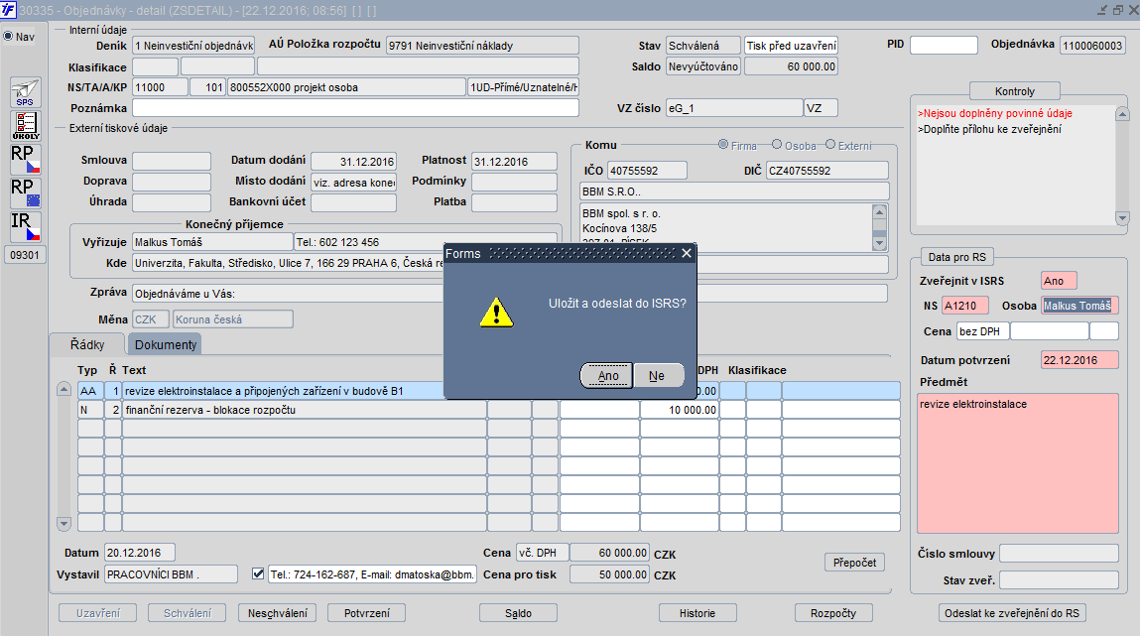Image resolution: width=1140 pixels, height=636 pixels.
Task: Select the Nav radio button
Action: (9, 37)
